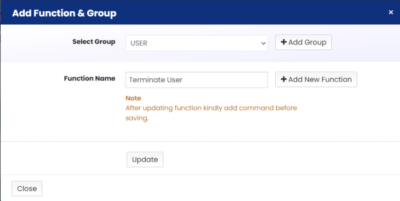The image size is (400, 201).
Task: Click the Add Group button
Action: point(303,42)
